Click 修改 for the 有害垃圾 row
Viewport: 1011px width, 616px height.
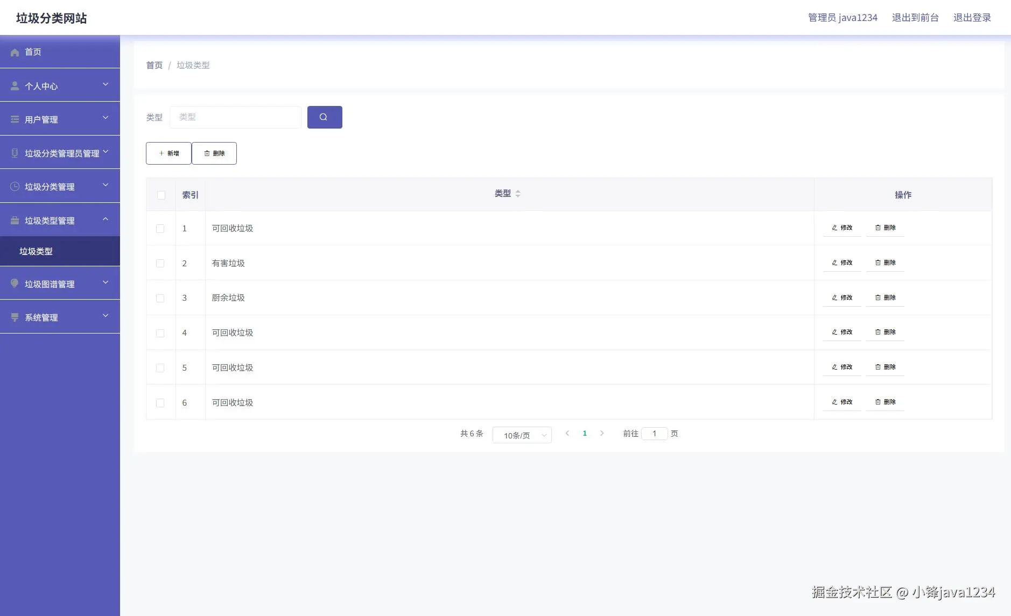(x=842, y=263)
